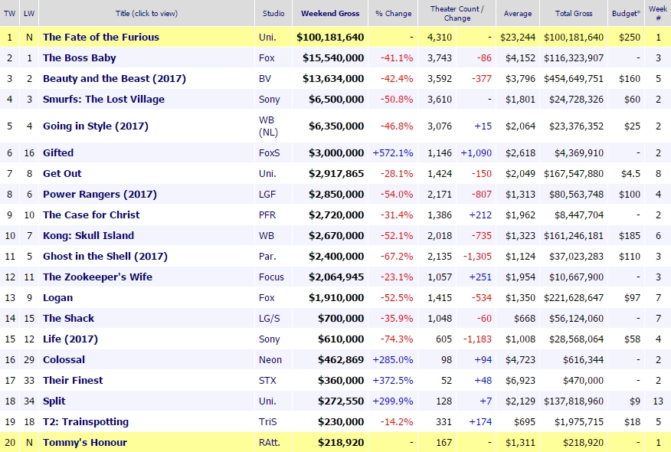Click Sony studio in the Smurfs row
This screenshot has height=452, width=671.
pos(269,100)
